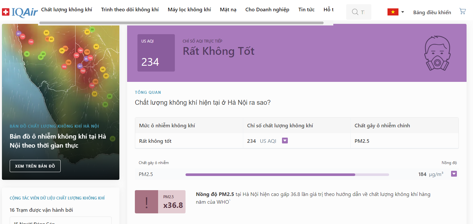Click the search magnifier icon

pos(355,12)
